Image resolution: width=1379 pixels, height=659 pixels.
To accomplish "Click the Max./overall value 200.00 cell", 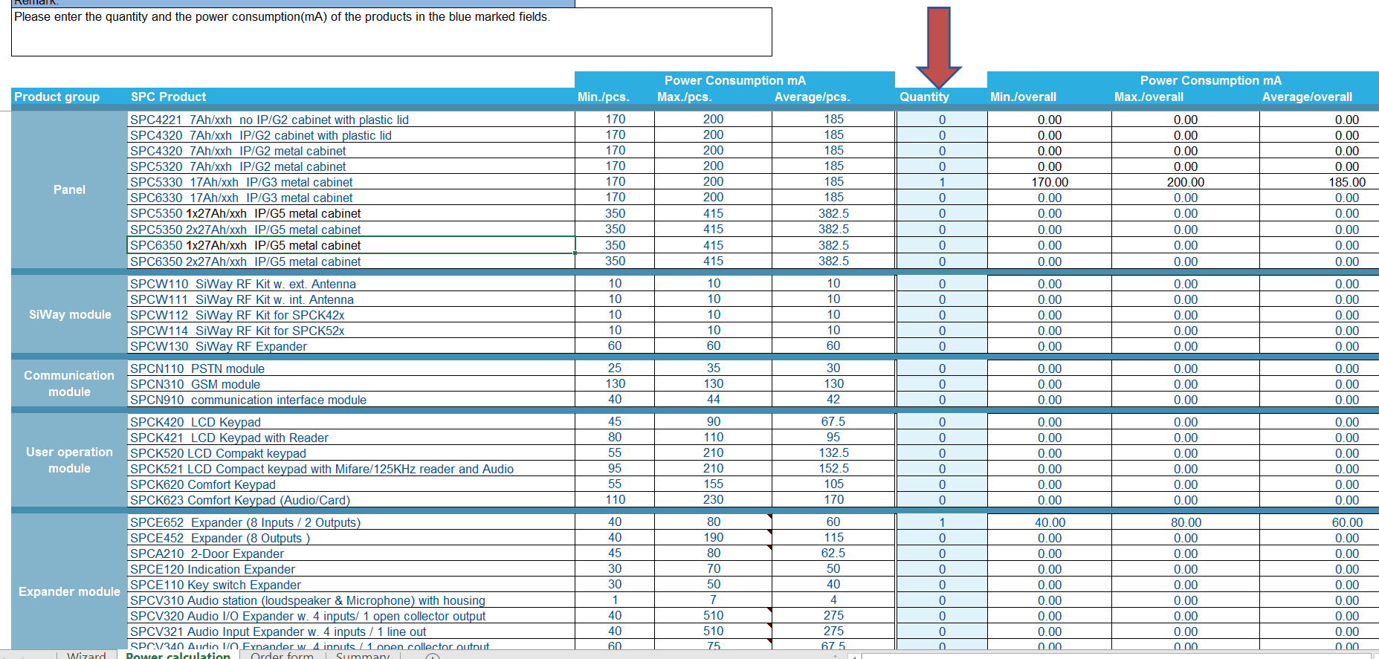I will [x=1185, y=182].
